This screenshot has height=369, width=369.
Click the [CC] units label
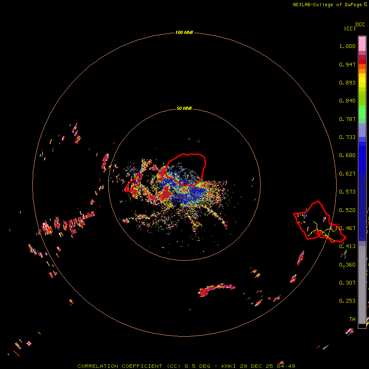click(x=350, y=28)
